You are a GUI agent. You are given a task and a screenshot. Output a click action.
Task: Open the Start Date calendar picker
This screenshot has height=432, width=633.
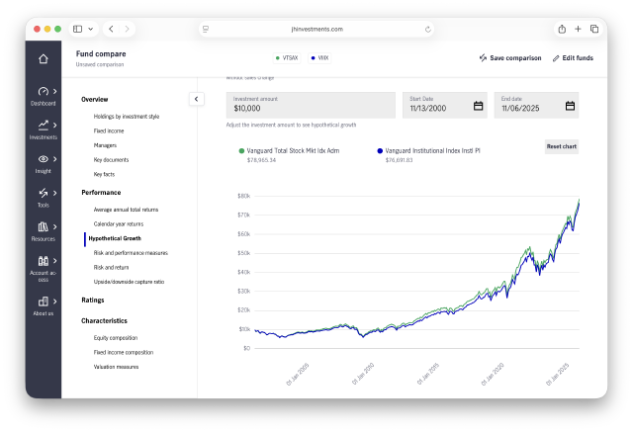[478, 106]
